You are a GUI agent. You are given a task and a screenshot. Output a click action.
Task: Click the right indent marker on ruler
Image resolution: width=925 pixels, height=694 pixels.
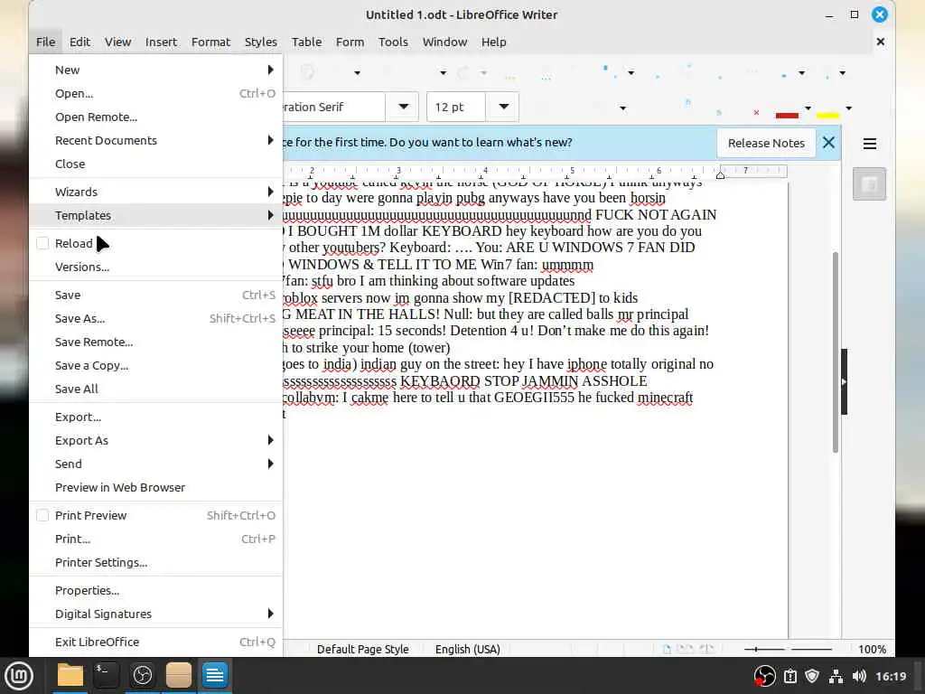tap(720, 174)
